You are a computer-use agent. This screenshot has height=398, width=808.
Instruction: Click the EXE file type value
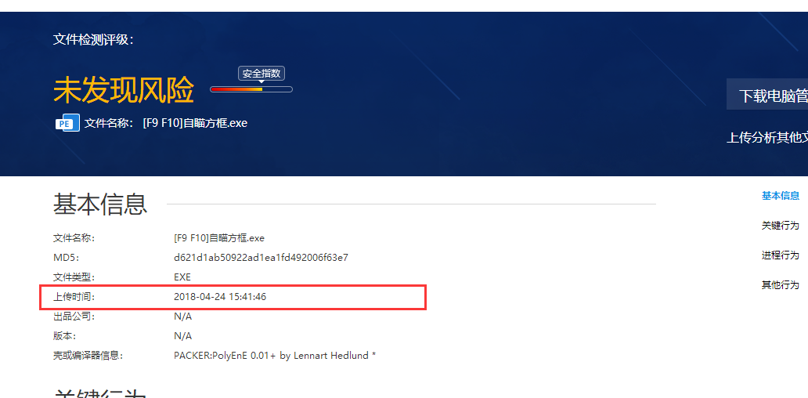pos(182,277)
